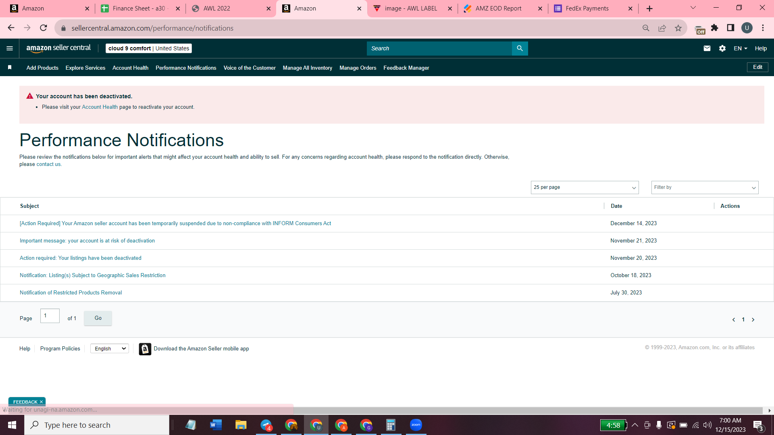774x435 pixels.
Task: Click the amazon seller central logo
Action: (x=58, y=48)
